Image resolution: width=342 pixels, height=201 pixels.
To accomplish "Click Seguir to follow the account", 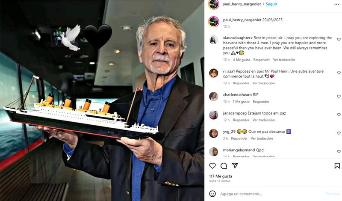I will coord(271,4).
